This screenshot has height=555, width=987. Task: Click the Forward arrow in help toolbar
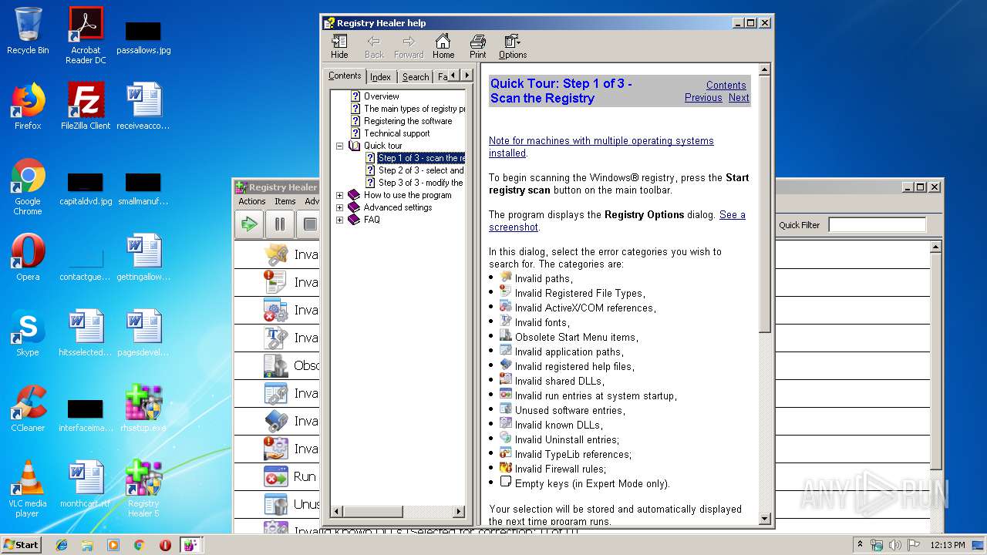pos(409,46)
